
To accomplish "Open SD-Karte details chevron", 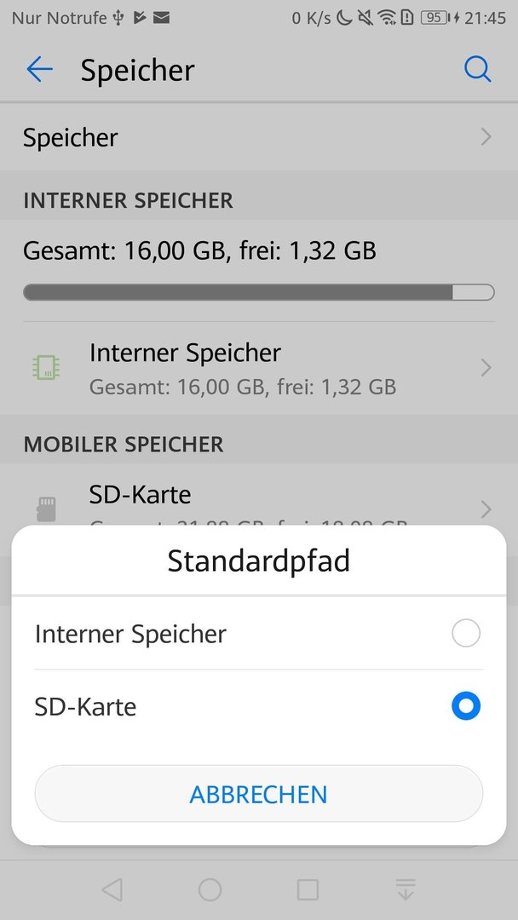I will pyautogui.click(x=486, y=509).
